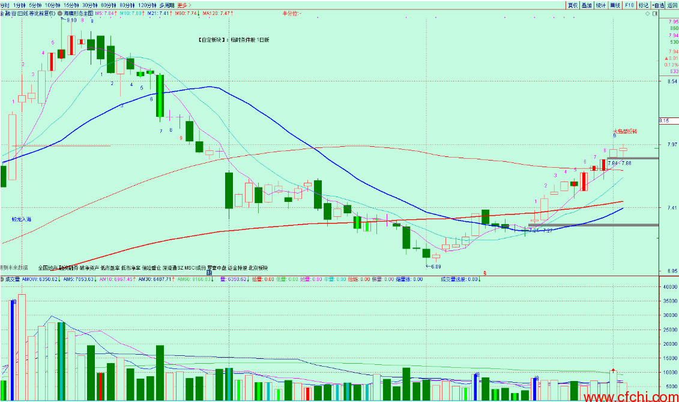This screenshot has height=402, width=679.
Task: Open the 统计 statistics button
Action: pyautogui.click(x=600, y=5)
